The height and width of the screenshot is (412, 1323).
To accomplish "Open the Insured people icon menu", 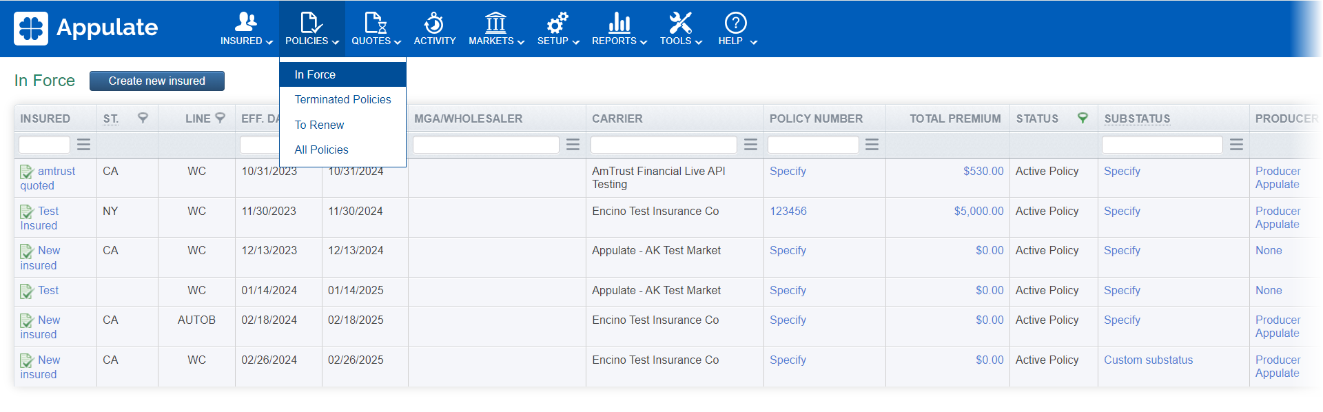I will click(245, 23).
